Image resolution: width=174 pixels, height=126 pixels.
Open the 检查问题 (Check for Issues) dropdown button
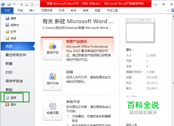53,110
